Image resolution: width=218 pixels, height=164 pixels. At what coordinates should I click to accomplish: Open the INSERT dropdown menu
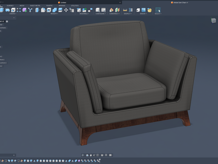(x=143, y=14)
